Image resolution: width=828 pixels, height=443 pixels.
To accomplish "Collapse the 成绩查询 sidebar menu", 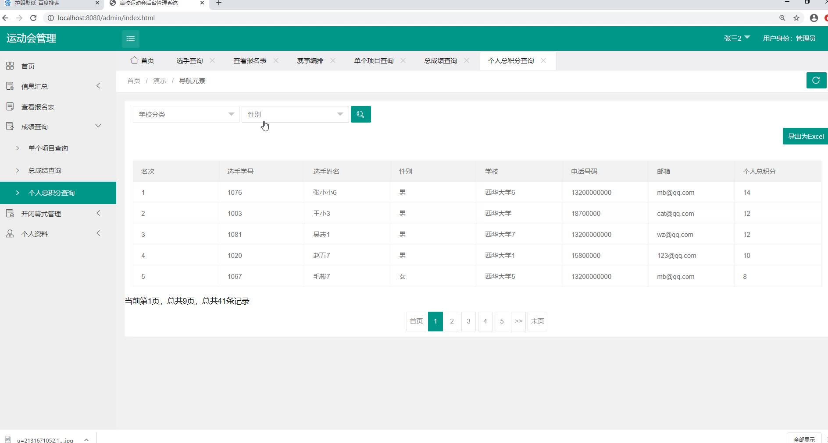I will click(x=55, y=127).
